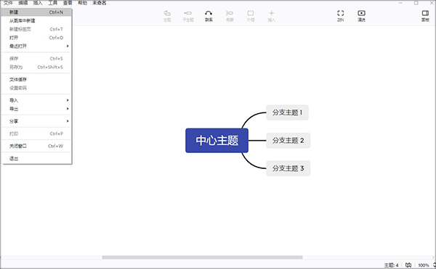Click the 主题: 4 topic count in status bar

coord(391,265)
